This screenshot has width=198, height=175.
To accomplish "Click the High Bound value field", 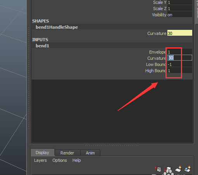I will point(180,71).
